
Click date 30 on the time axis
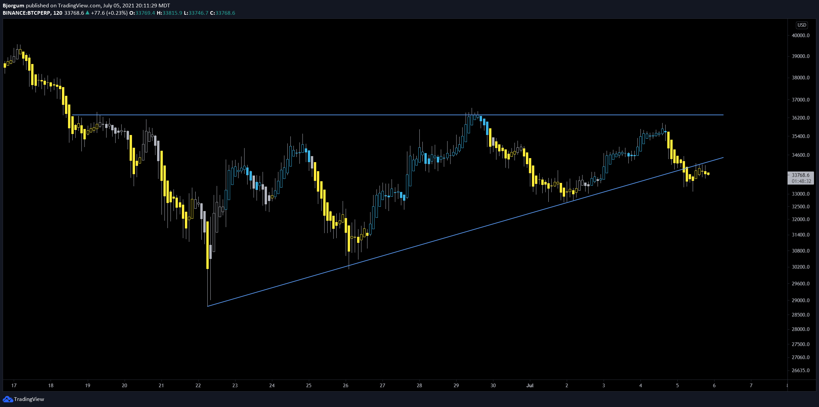tap(493, 386)
